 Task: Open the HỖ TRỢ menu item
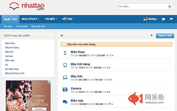(67, 19)
